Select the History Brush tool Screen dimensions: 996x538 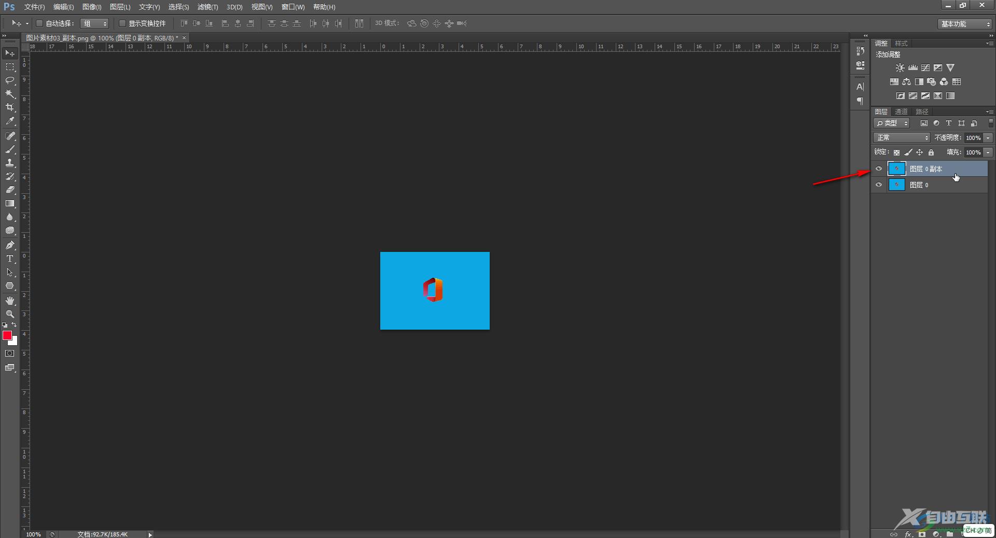click(x=10, y=176)
